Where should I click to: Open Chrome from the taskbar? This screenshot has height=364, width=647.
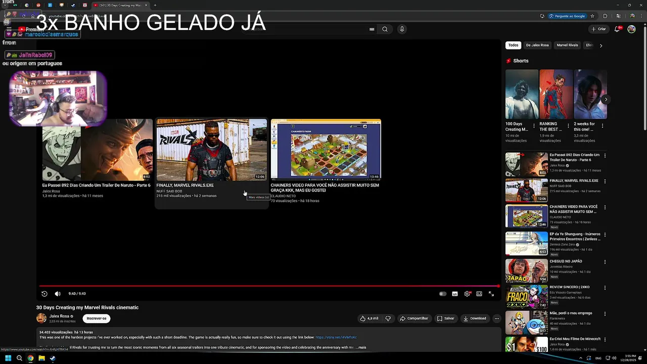[30, 358]
